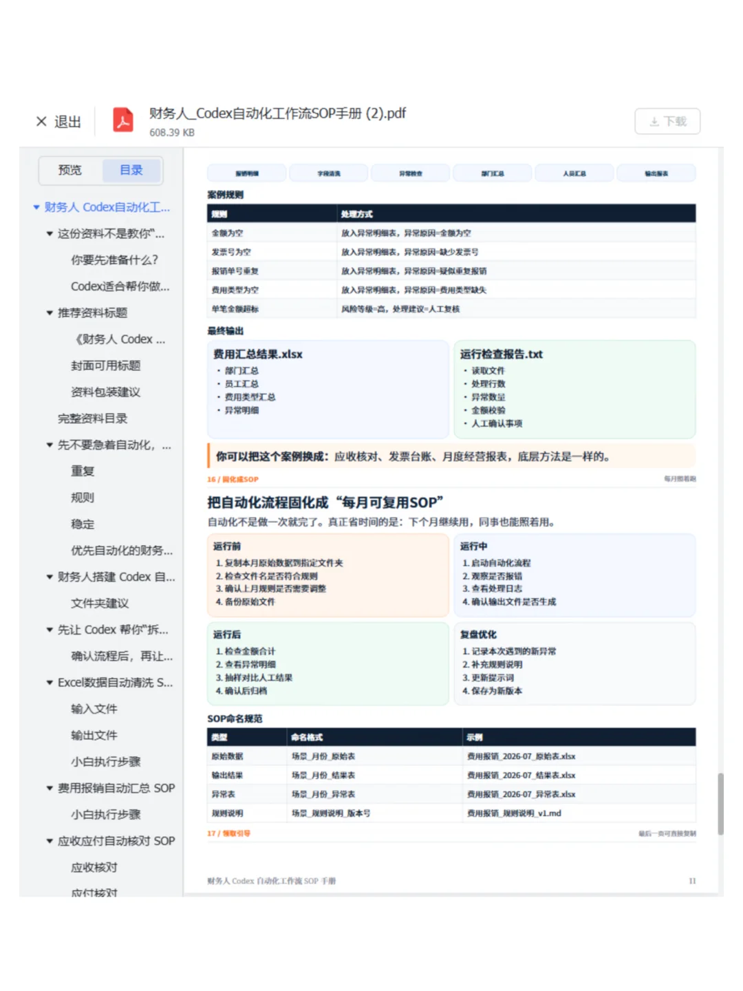Image resolution: width=743 pixels, height=991 pixels.
Task: Click heading 费用汇总结果.xlsx card
Action: 258,354
